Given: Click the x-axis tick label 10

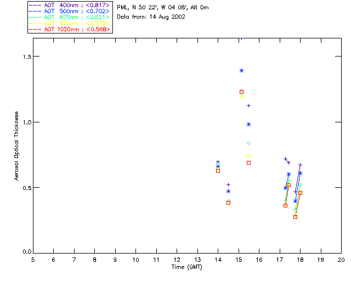Looking at the screenshot, I should point(135,260).
